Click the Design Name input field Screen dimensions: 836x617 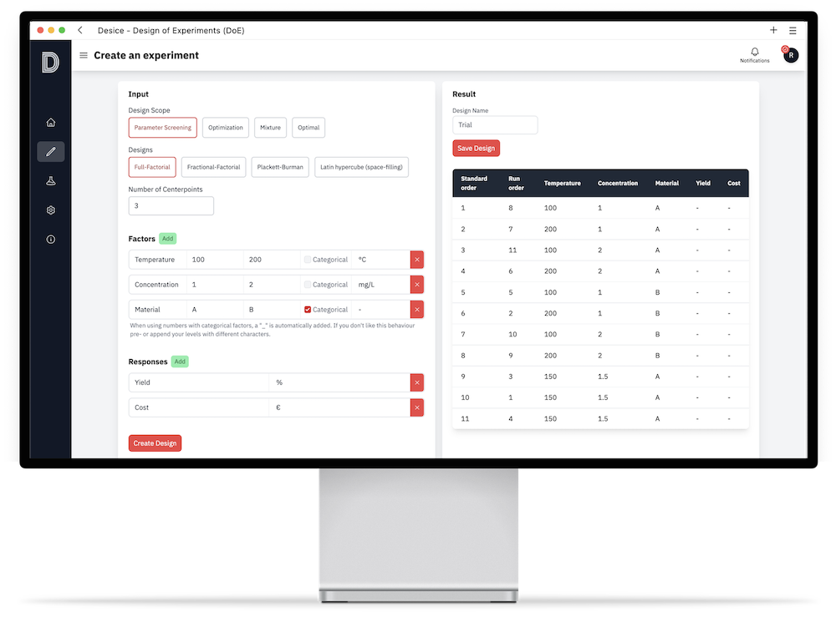point(495,125)
